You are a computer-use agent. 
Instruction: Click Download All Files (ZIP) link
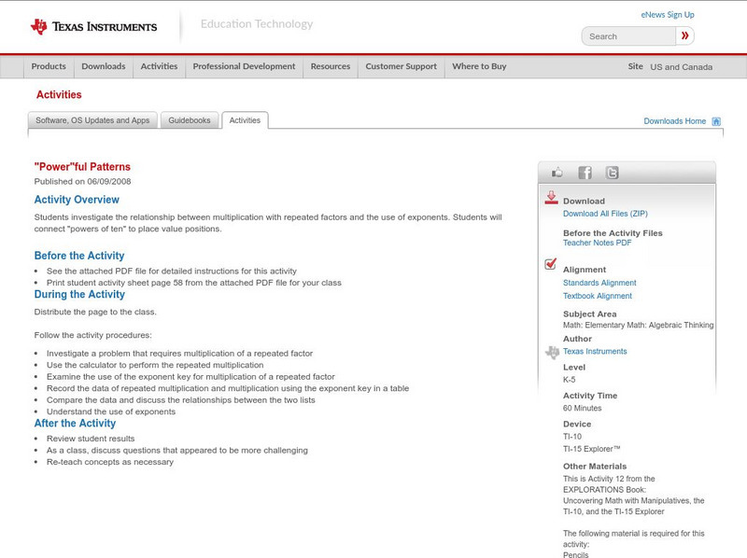point(605,214)
